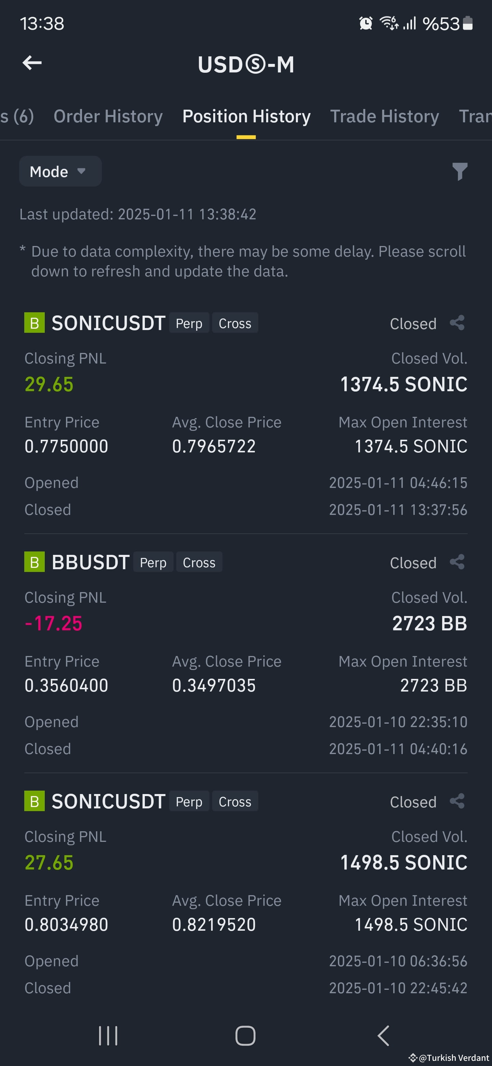This screenshot has height=1066, width=492.
Task: Share the BBUSDT closed position
Action: (457, 562)
